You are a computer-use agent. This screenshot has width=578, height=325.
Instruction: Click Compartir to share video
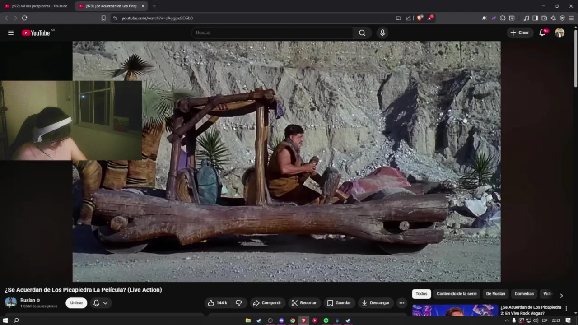pyautogui.click(x=267, y=303)
